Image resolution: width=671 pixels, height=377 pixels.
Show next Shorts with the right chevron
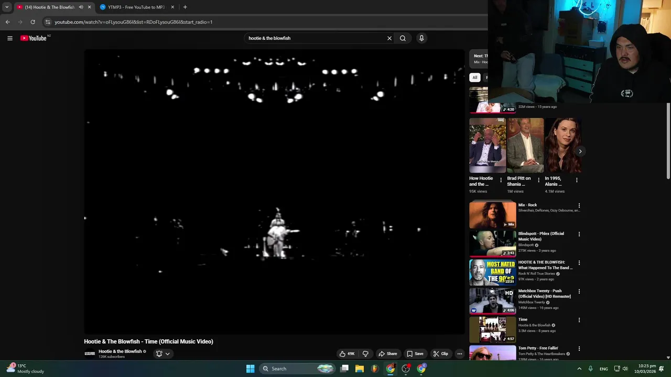pos(580,151)
